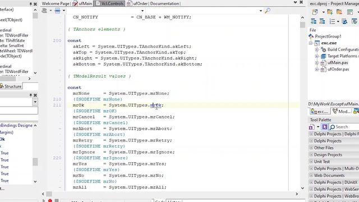Click the Tool Palette category icon
The image size is (359, 202).
coord(312,127)
